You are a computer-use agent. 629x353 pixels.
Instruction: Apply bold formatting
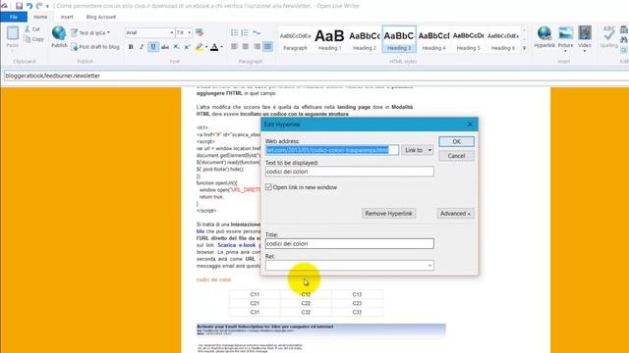[x=131, y=47]
